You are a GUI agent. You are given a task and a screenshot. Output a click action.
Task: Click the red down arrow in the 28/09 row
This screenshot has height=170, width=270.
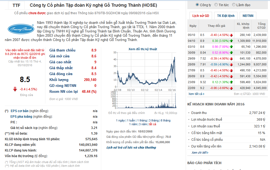(x=231, y=65)
